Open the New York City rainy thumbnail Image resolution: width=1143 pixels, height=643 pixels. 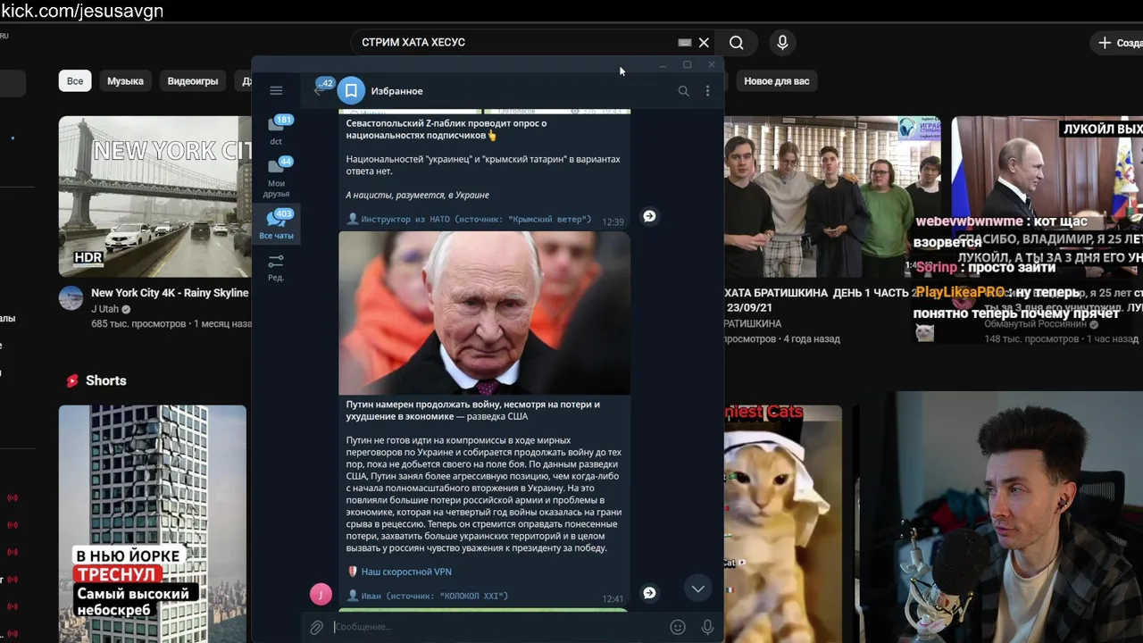click(154, 196)
